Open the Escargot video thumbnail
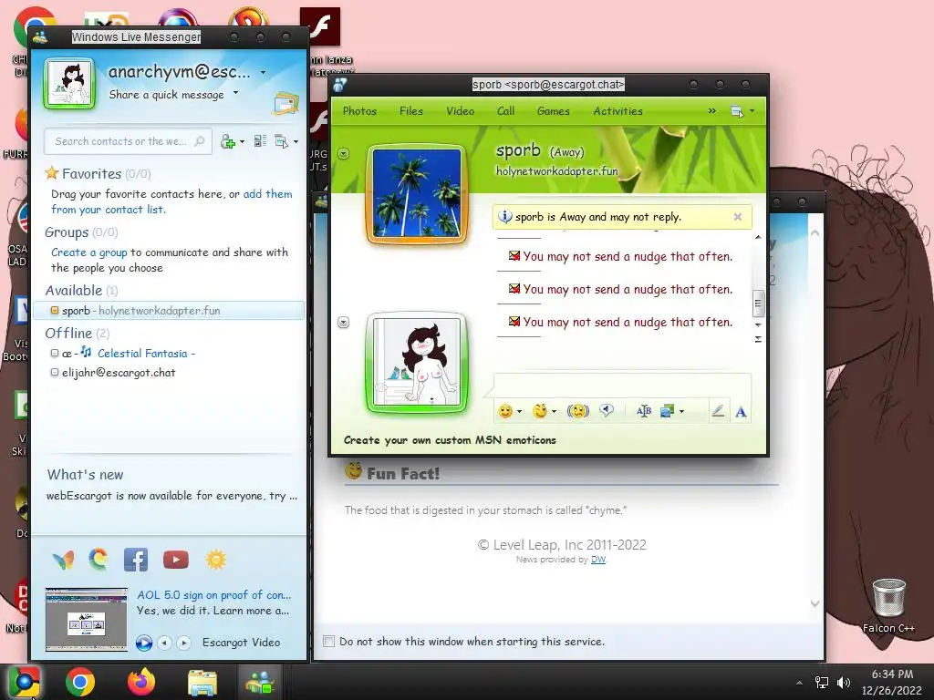 pyautogui.click(x=87, y=619)
